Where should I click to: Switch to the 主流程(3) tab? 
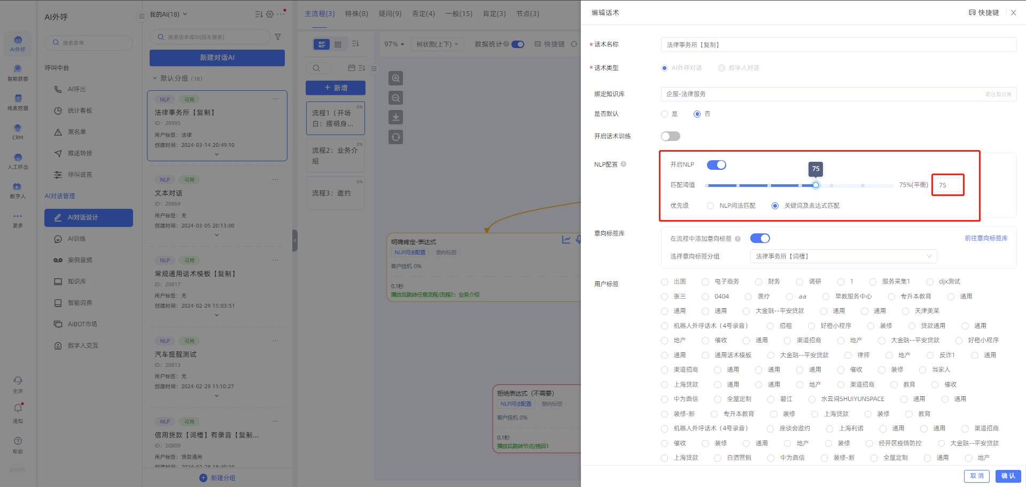[320, 13]
